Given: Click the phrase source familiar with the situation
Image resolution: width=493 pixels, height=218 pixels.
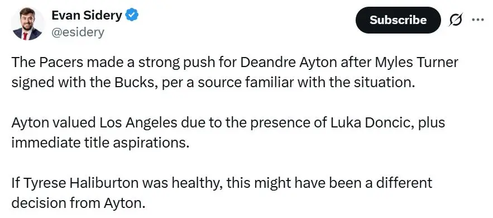Looking at the screenshot, I should click(304, 83).
